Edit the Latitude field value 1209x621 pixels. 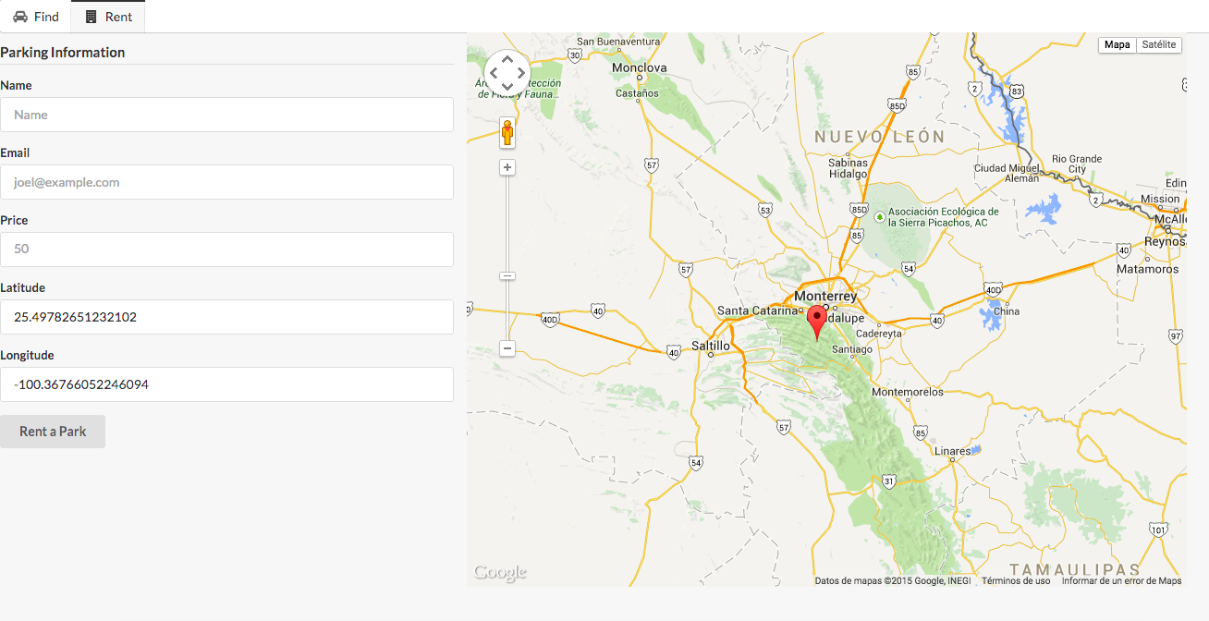(226, 317)
